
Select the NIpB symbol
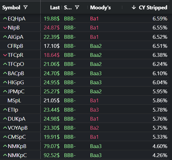click(x=14, y=28)
